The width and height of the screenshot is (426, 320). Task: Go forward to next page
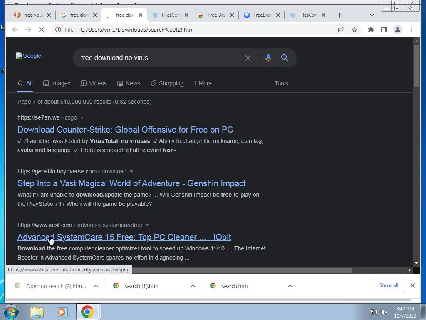click(28, 30)
